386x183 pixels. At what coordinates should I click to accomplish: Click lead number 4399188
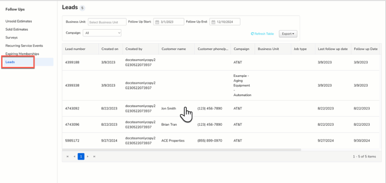pyautogui.click(x=72, y=62)
